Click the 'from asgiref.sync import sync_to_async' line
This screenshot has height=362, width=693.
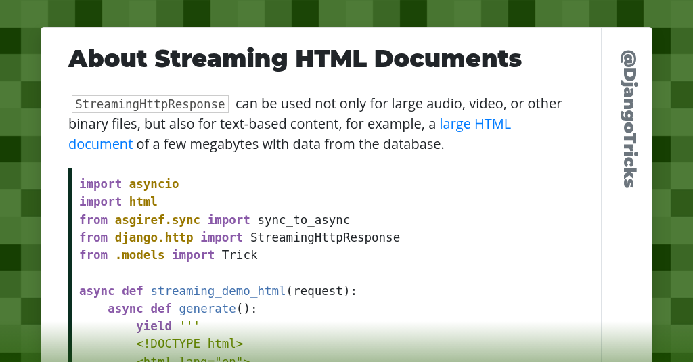215,220
